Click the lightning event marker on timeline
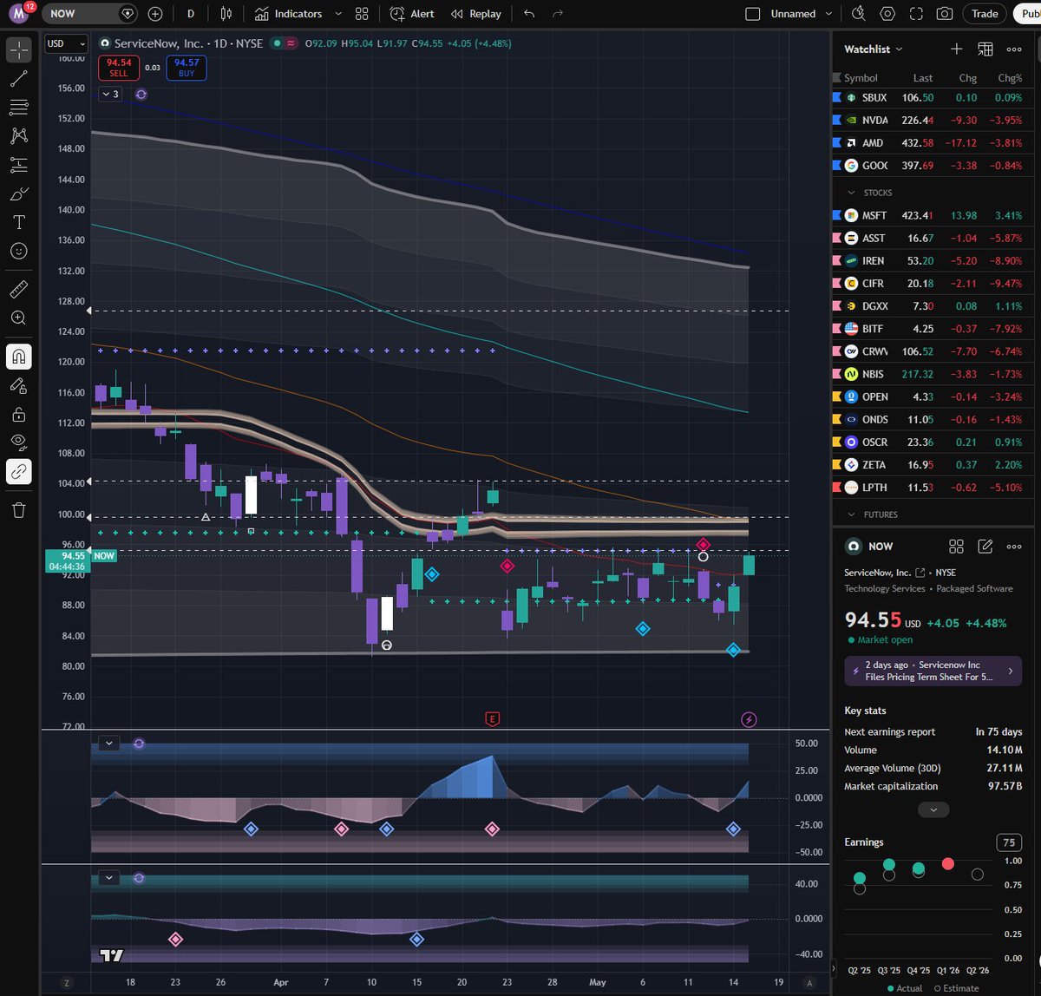The height and width of the screenshot is (996, 1041). coord(750,719)
